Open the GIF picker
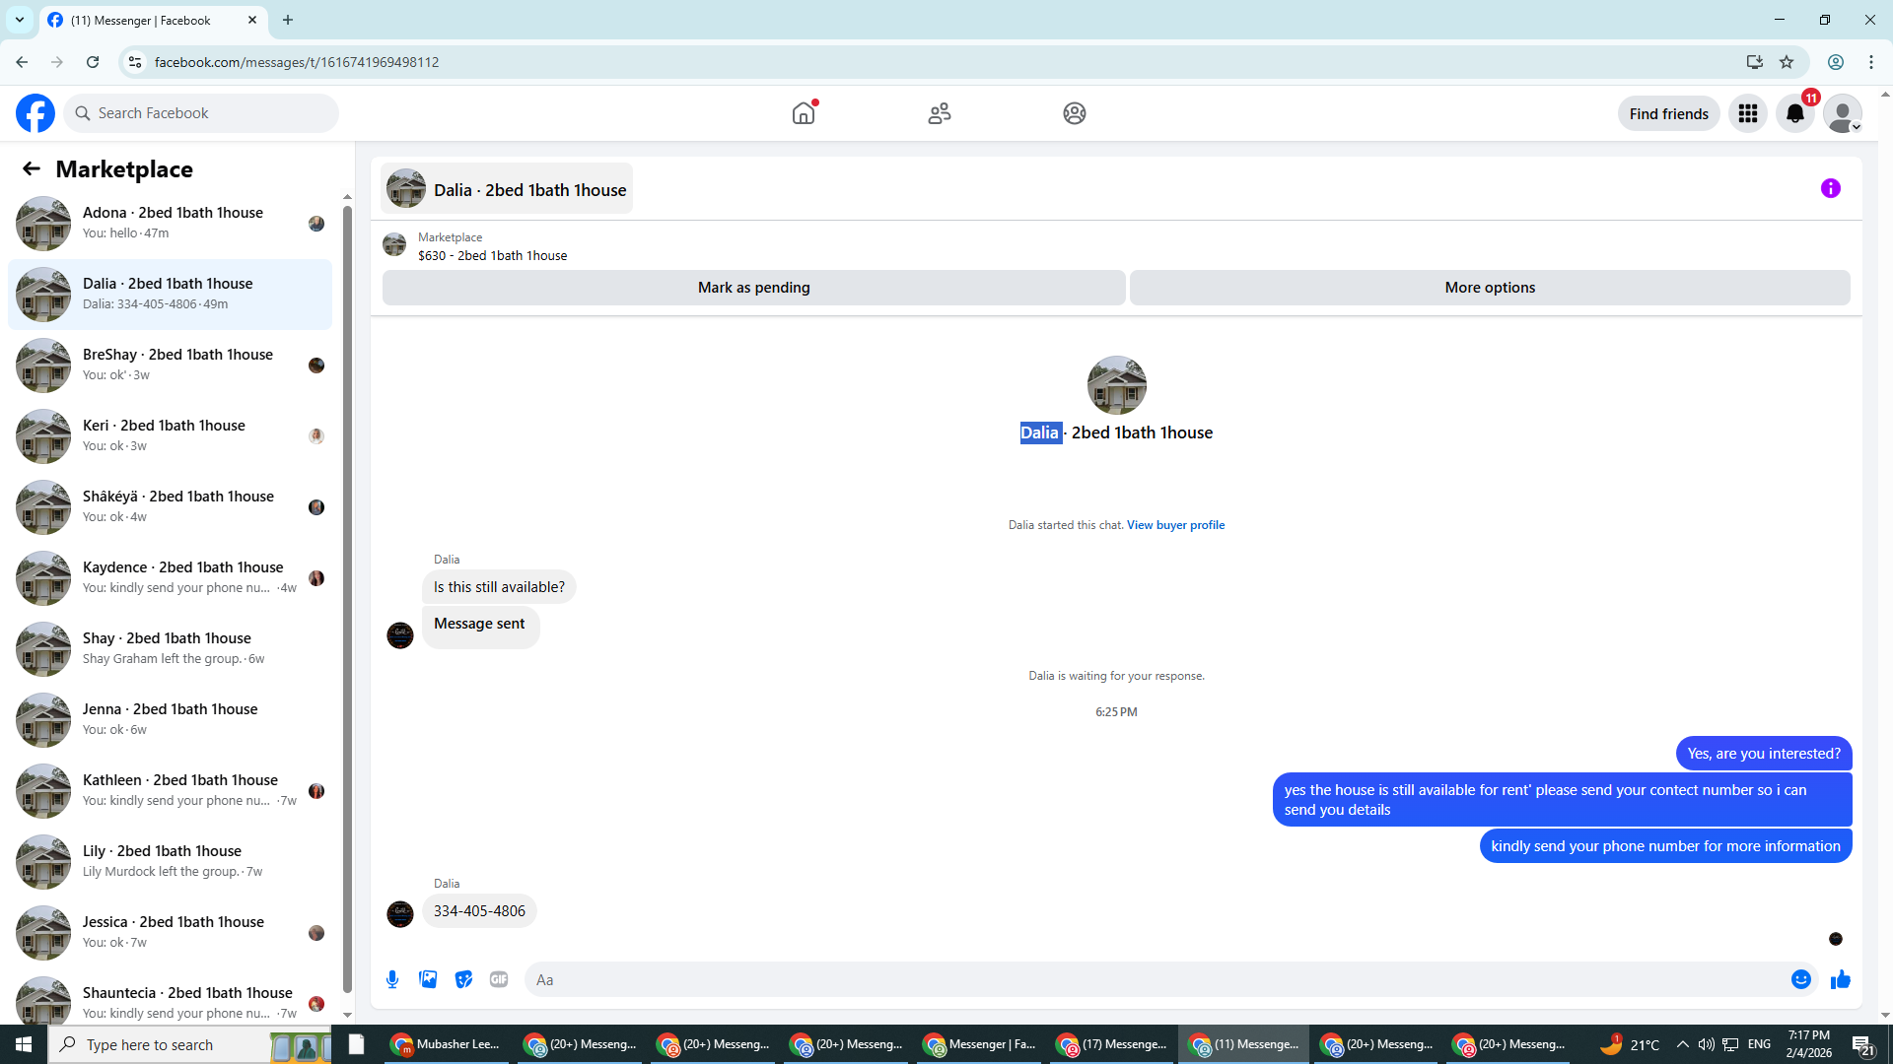 click(499, 979)
